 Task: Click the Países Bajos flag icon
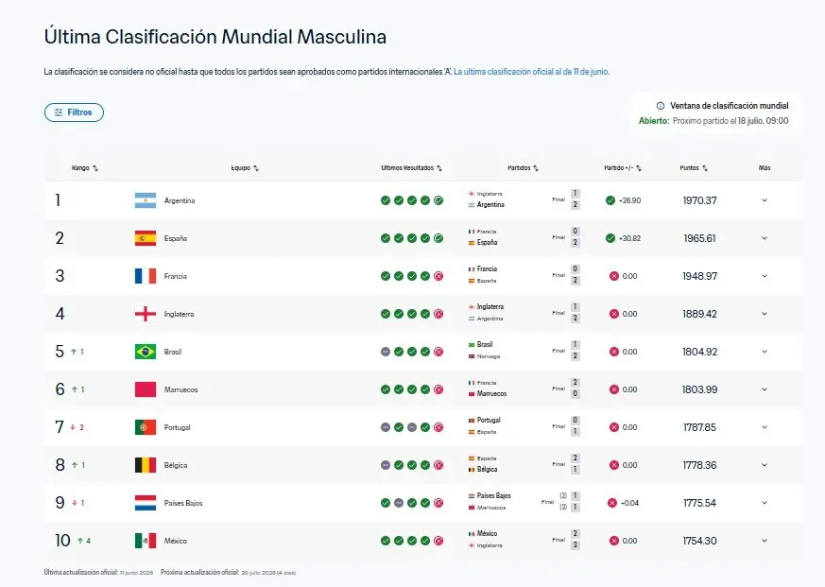146,503
